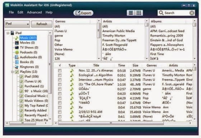The width and height of the screenshot is (201, 138).
Task: Collapse the iPad root tree node
Action: pyautogui.click(x=8, y=33)
